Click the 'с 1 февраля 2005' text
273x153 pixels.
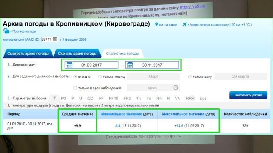(x=73, y=40)
